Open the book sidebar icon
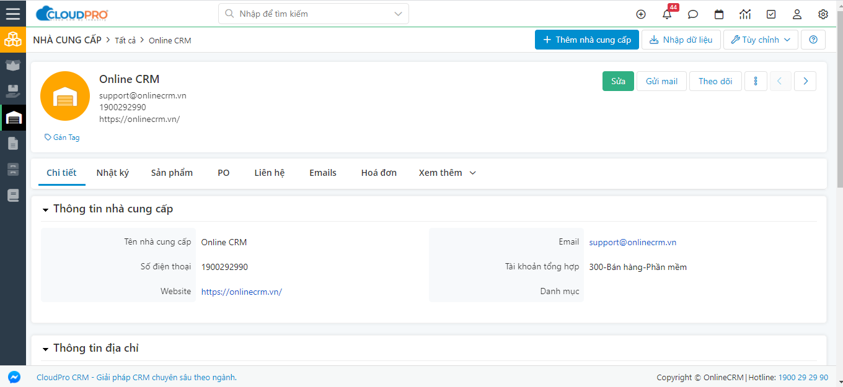Image resolution: width=843 pixels, height=387 pixels. pyautogui.click(x=13, y=196)
